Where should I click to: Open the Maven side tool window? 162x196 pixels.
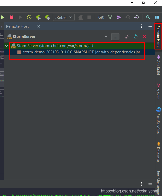click(158, 92)
